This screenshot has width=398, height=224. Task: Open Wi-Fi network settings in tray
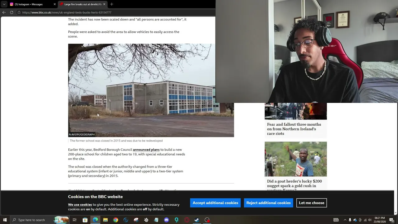tap(365, 220)
